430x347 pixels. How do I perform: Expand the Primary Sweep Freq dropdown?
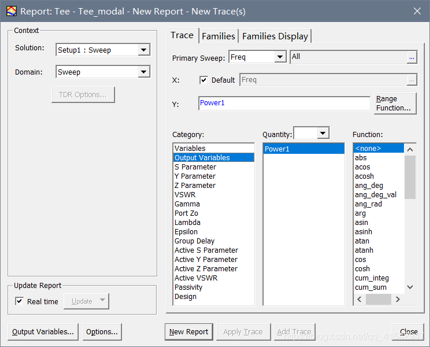tap(280, 57)
